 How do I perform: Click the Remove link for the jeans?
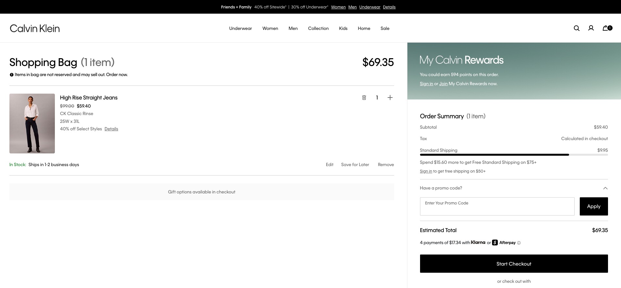click(x=386, y=164)
